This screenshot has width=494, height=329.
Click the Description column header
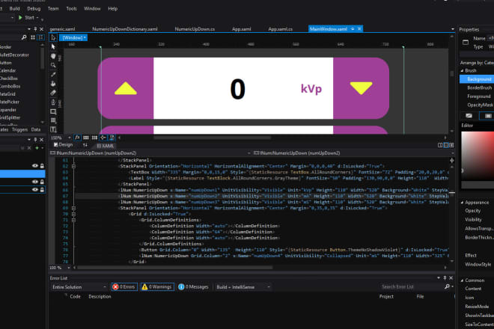click(100, 297)
